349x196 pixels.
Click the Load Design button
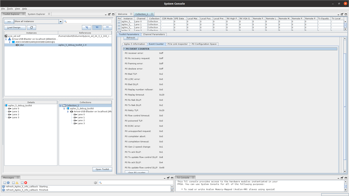pyautogui.click(x=15, y=28)
